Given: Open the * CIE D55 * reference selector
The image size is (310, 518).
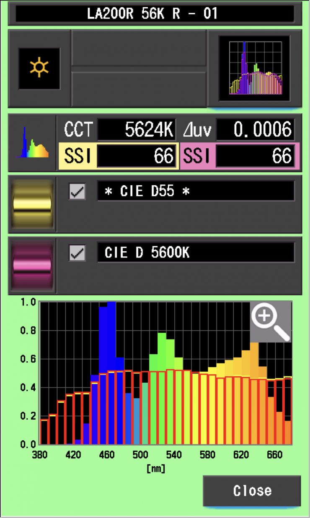Looking at the screenshot, I should pyautogui.click(x=196, y=192).
